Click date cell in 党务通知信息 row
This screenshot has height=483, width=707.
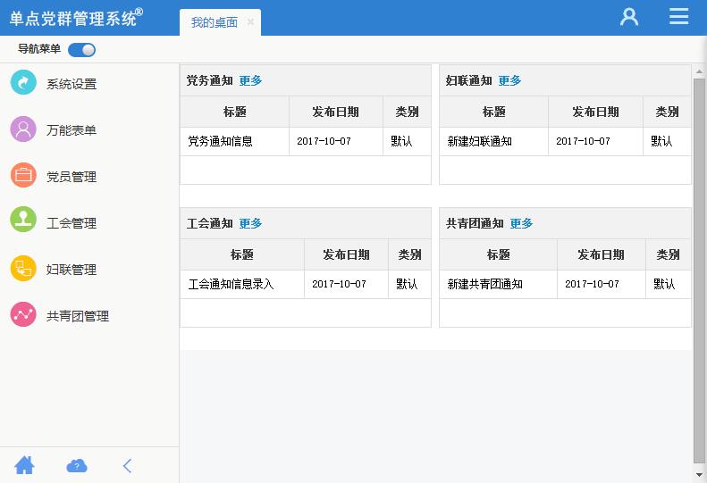click(336, 141)
